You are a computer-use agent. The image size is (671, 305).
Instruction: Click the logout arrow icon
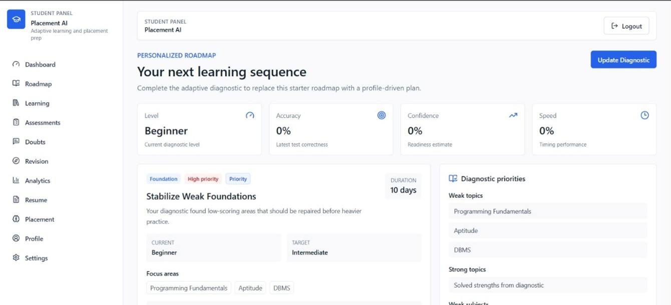tap(614, 26)
